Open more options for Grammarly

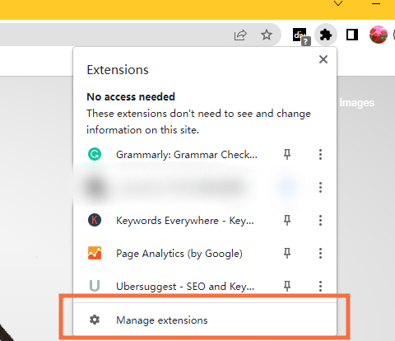320,154
